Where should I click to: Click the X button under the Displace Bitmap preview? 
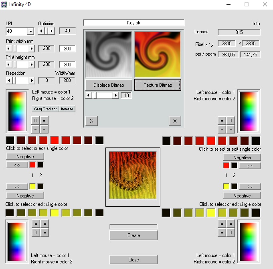coord(91,121)
